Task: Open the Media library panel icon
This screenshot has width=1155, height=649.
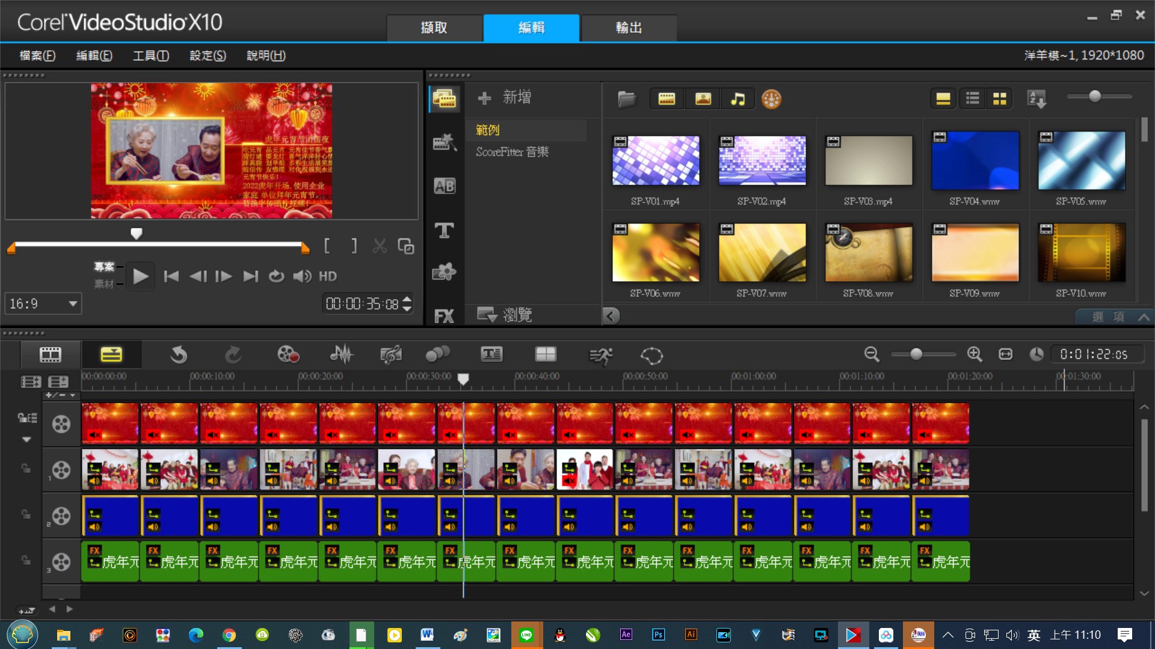Action: [445, 99]
